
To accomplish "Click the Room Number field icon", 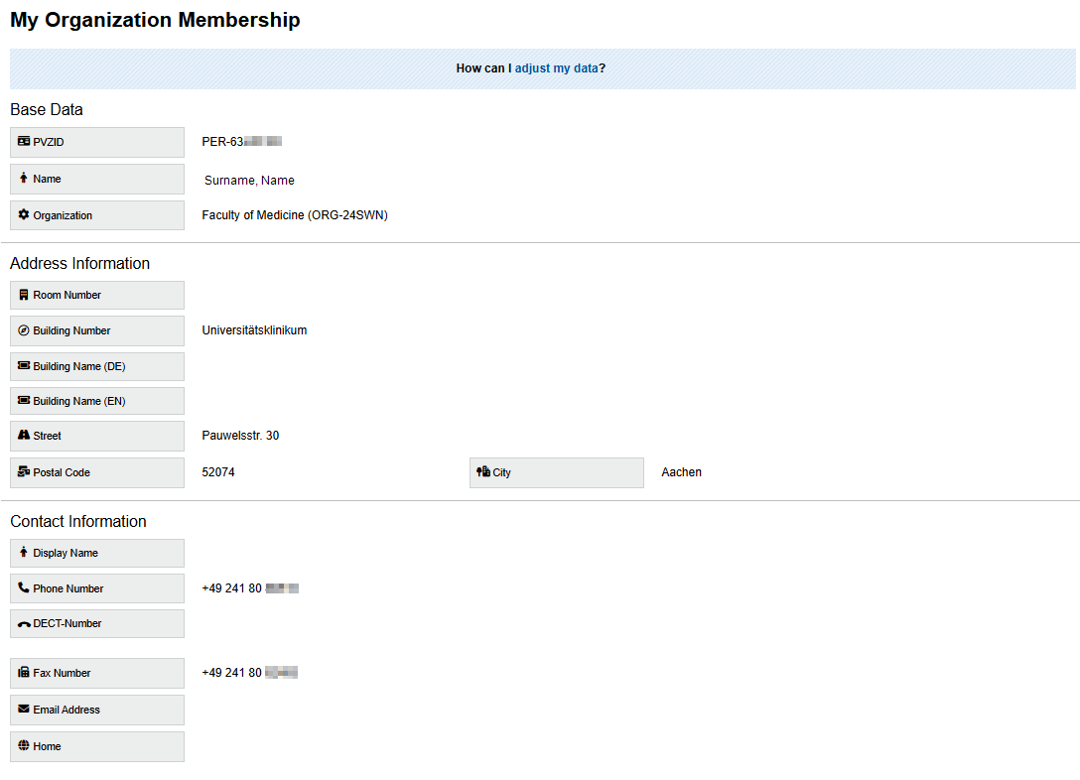I will point(22,295).
